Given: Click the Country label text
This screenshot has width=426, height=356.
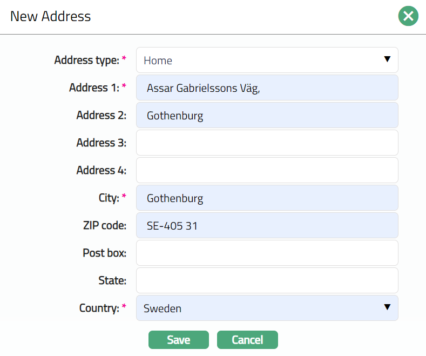Looking at the screenshot, I should point(99,308).
